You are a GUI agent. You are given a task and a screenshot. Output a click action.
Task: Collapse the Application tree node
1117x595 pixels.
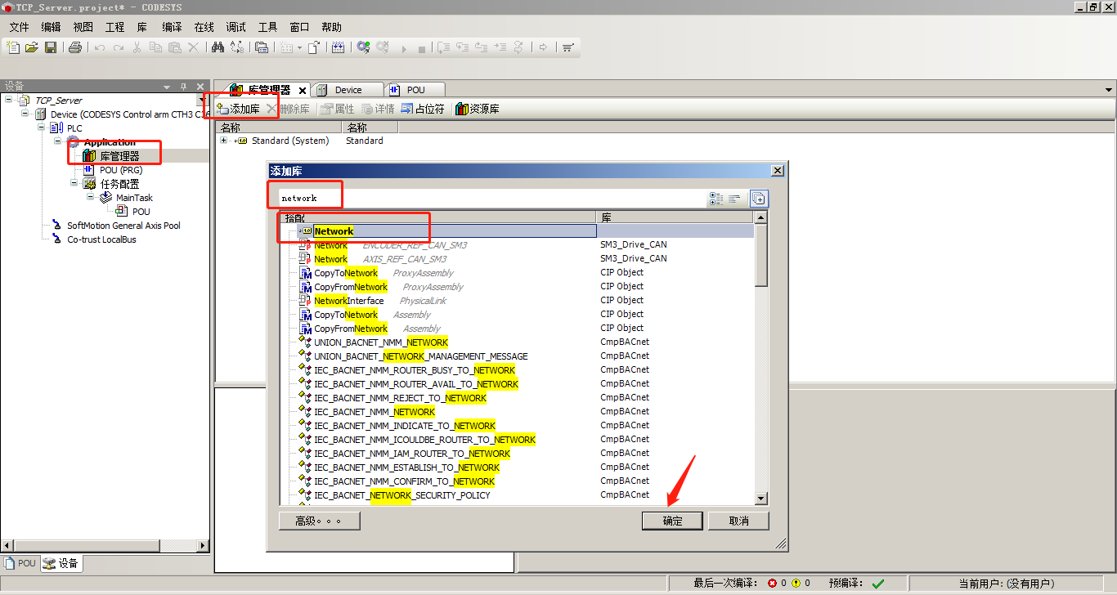tap(58, 141)
